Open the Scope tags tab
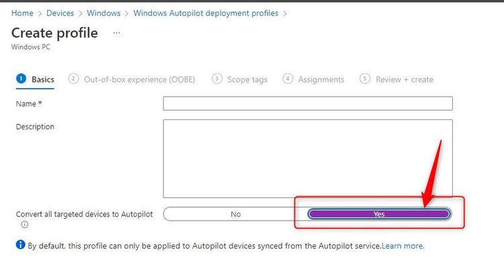The height and width of the screenshot is (275, 504). 247,80
